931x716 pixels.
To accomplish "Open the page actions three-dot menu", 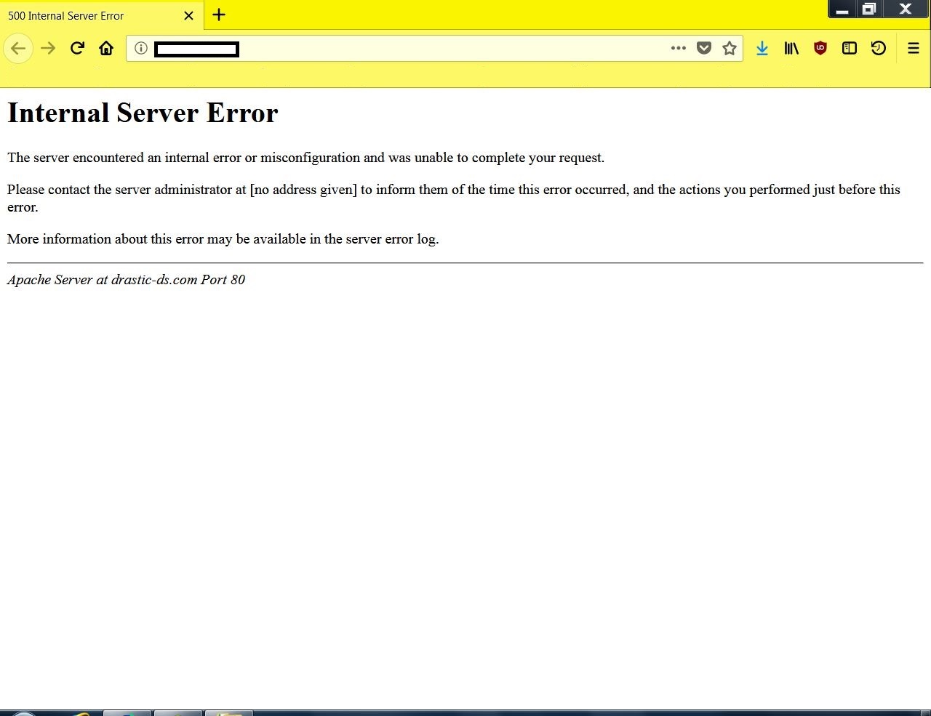I will 678,49.
